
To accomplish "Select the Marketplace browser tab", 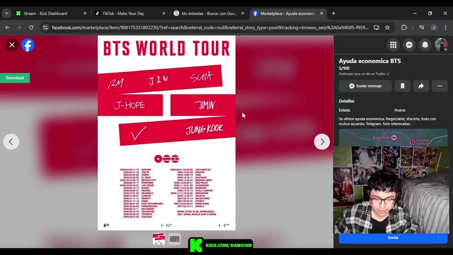I will 287,13.
